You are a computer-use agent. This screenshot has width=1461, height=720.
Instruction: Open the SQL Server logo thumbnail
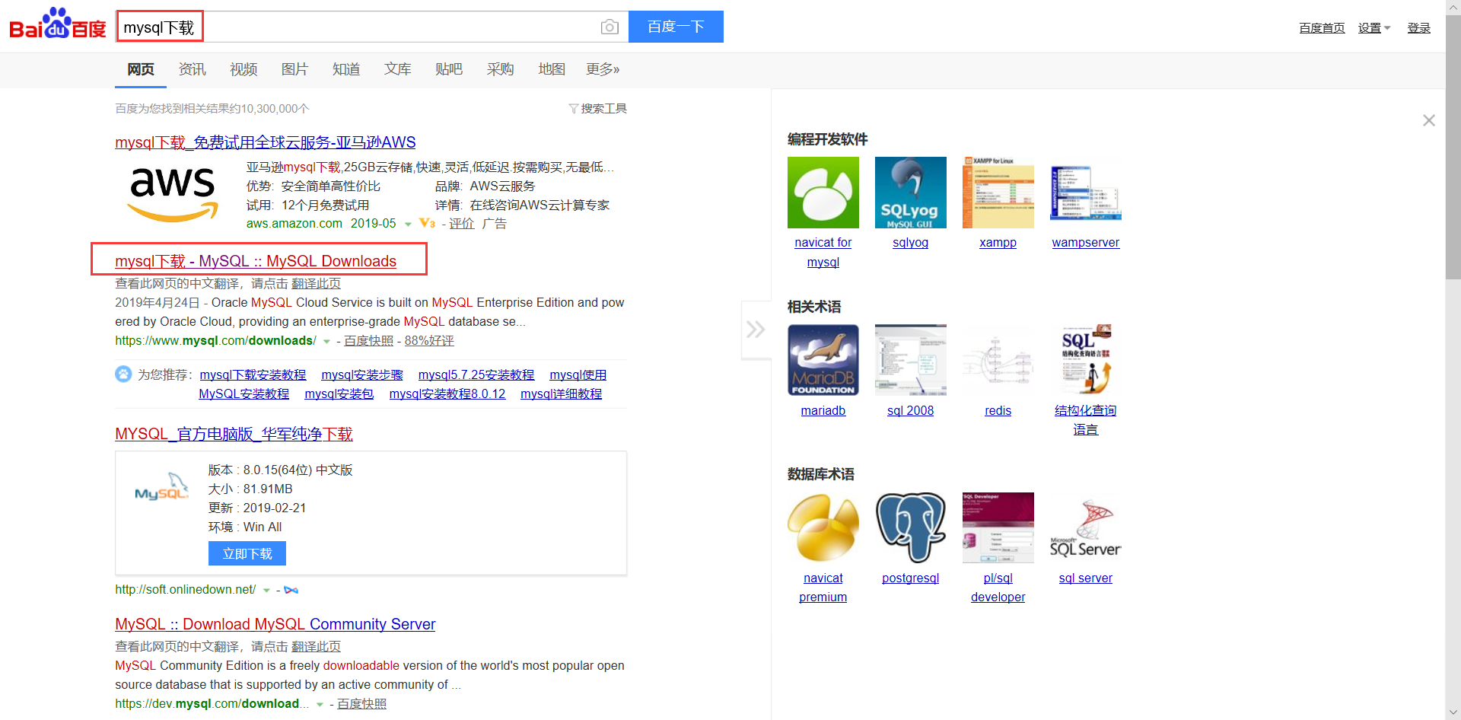1086,528
